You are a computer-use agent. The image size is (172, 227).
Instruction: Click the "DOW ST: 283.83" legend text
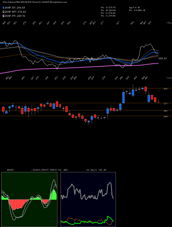click(x=15, y=8)
